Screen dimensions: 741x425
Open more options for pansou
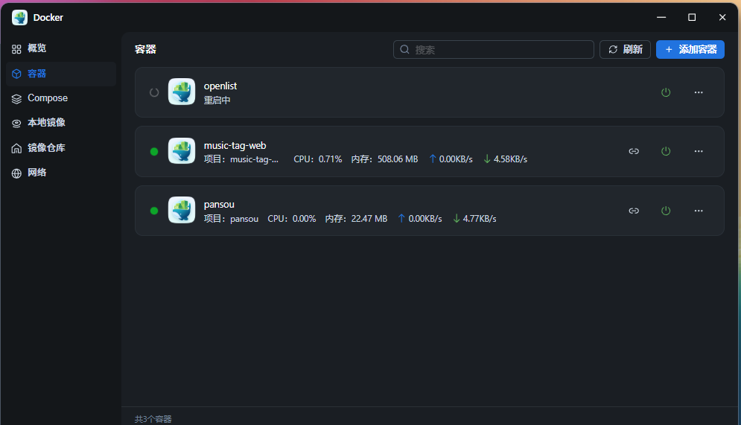[699, 211]
